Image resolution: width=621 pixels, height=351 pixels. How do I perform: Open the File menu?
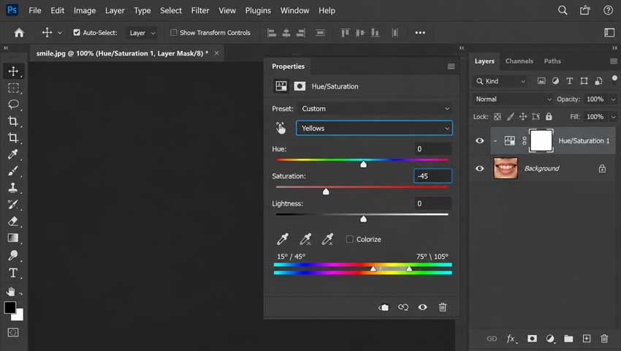point(35,11)
